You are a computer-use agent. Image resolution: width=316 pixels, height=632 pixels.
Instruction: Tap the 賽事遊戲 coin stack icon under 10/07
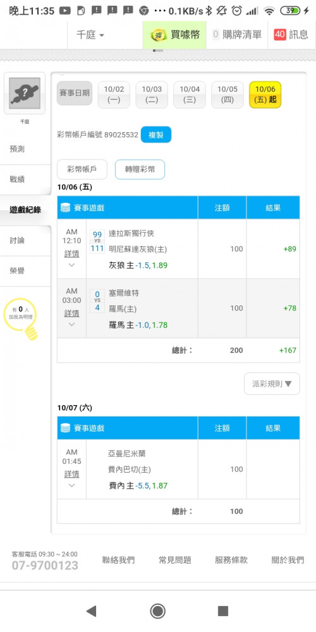[65, 428]
